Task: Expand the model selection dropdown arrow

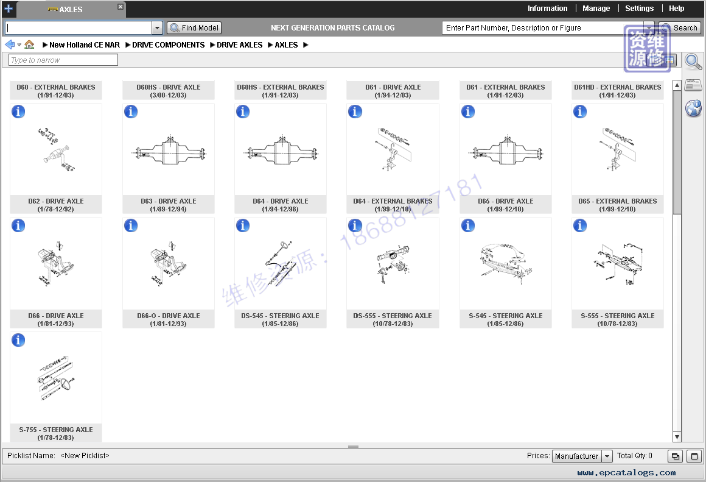Action: [157, 28]
